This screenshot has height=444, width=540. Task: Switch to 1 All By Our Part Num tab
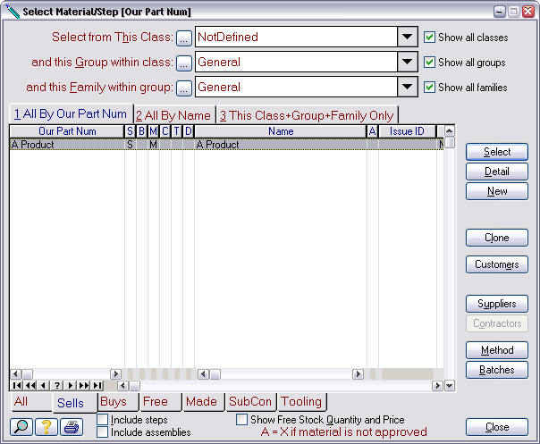point(71,114)
